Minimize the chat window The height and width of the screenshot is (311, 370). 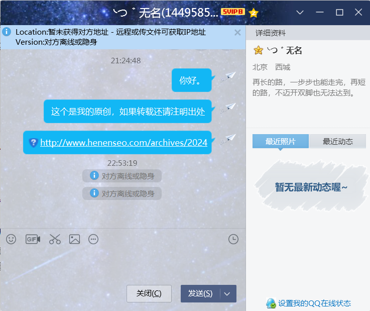320,12
